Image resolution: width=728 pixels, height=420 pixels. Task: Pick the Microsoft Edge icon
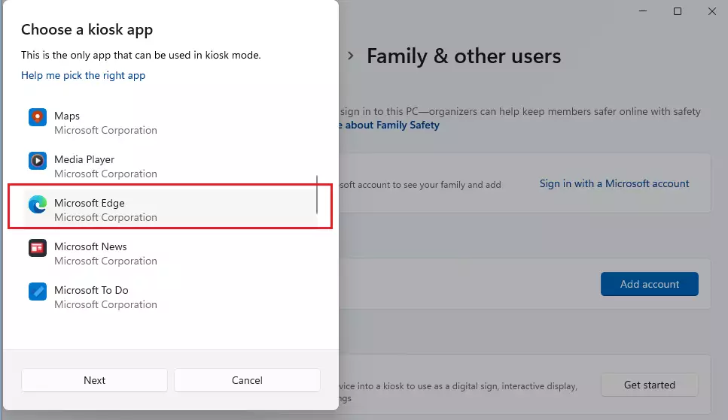tap(37, 204)
